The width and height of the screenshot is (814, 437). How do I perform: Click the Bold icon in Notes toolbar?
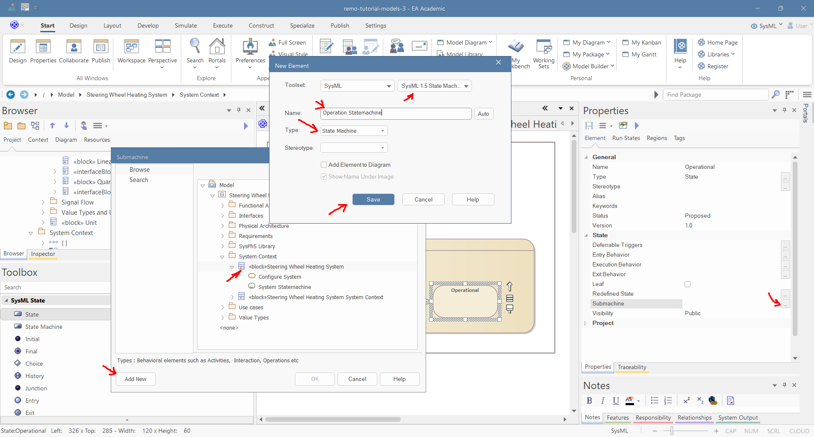[589, 401]
